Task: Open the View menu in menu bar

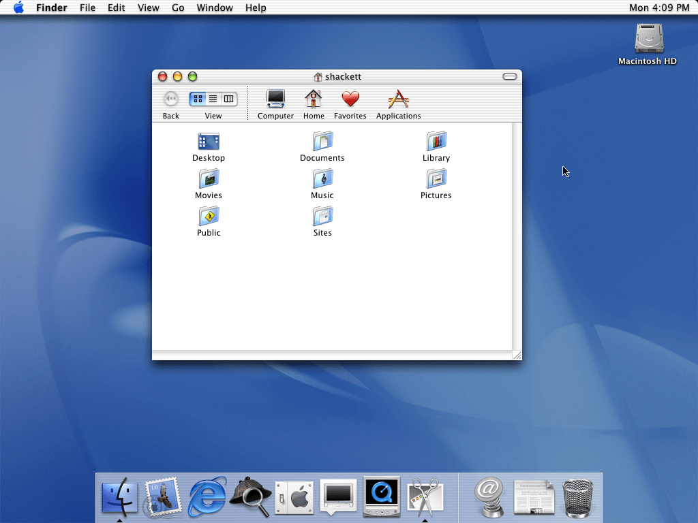Action: coord(148,7)
